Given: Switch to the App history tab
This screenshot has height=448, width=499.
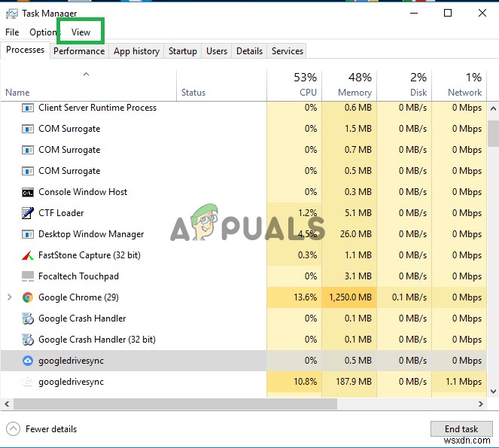Looking at the screenshot, I should click(x=136, y=51).
